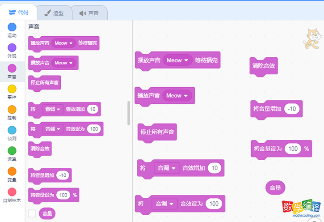Open the 造型 (Costumes) tab
The image size is (324, 222).
54,13
